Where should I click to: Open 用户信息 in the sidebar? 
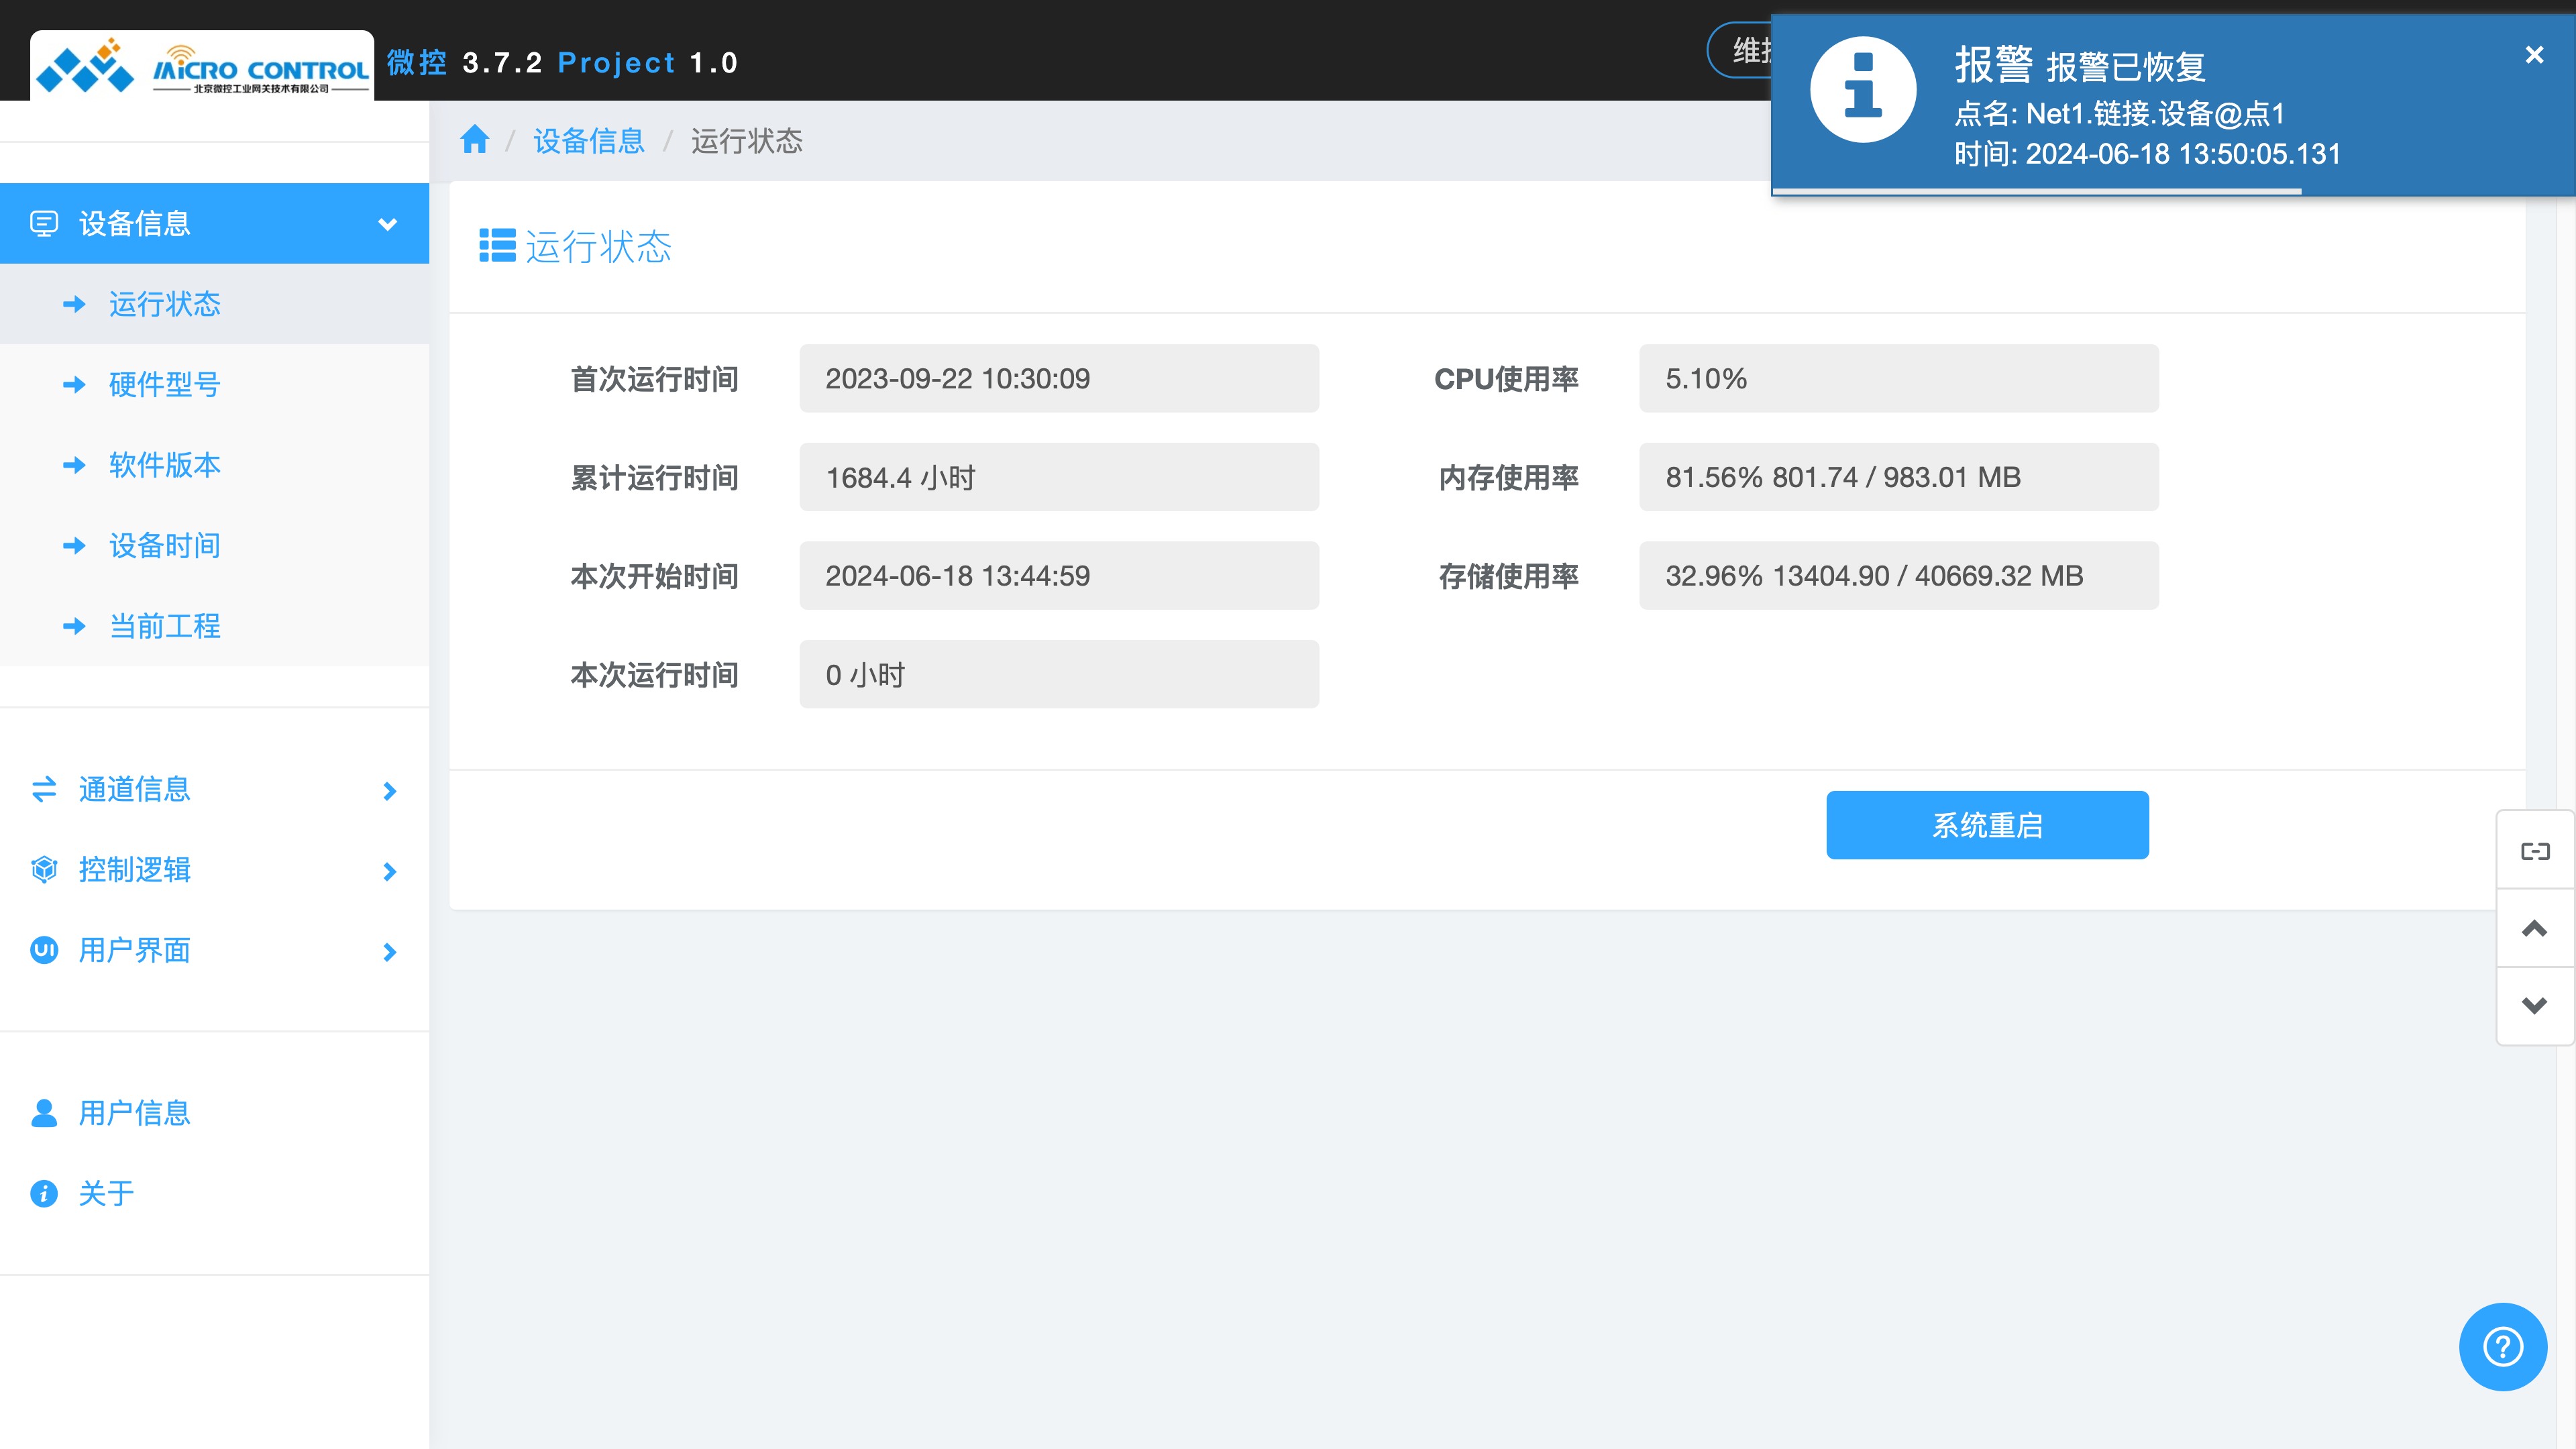[134, 1113]
